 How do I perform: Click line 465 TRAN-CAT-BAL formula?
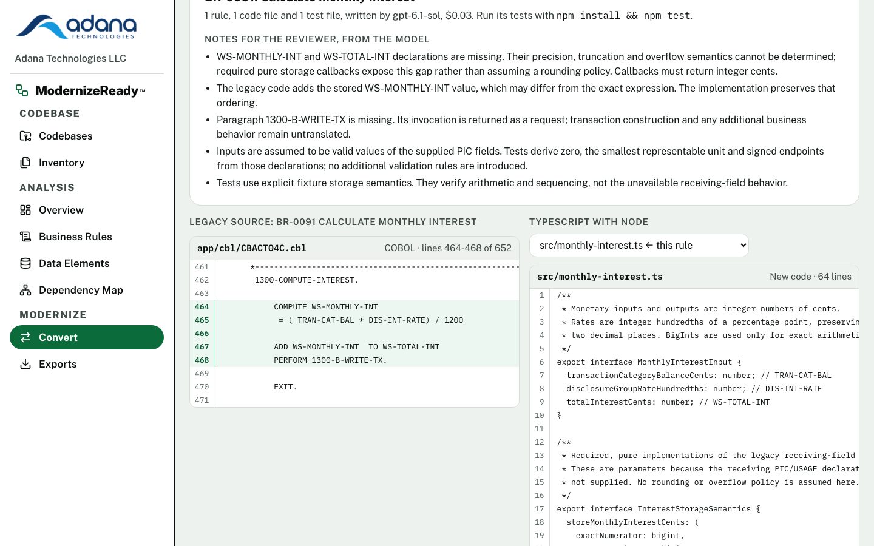(354, 320)
